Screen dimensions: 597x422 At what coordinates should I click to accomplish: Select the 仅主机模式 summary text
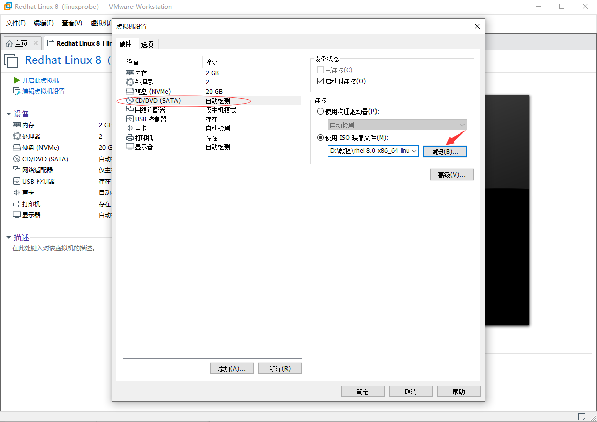point(221,110)
